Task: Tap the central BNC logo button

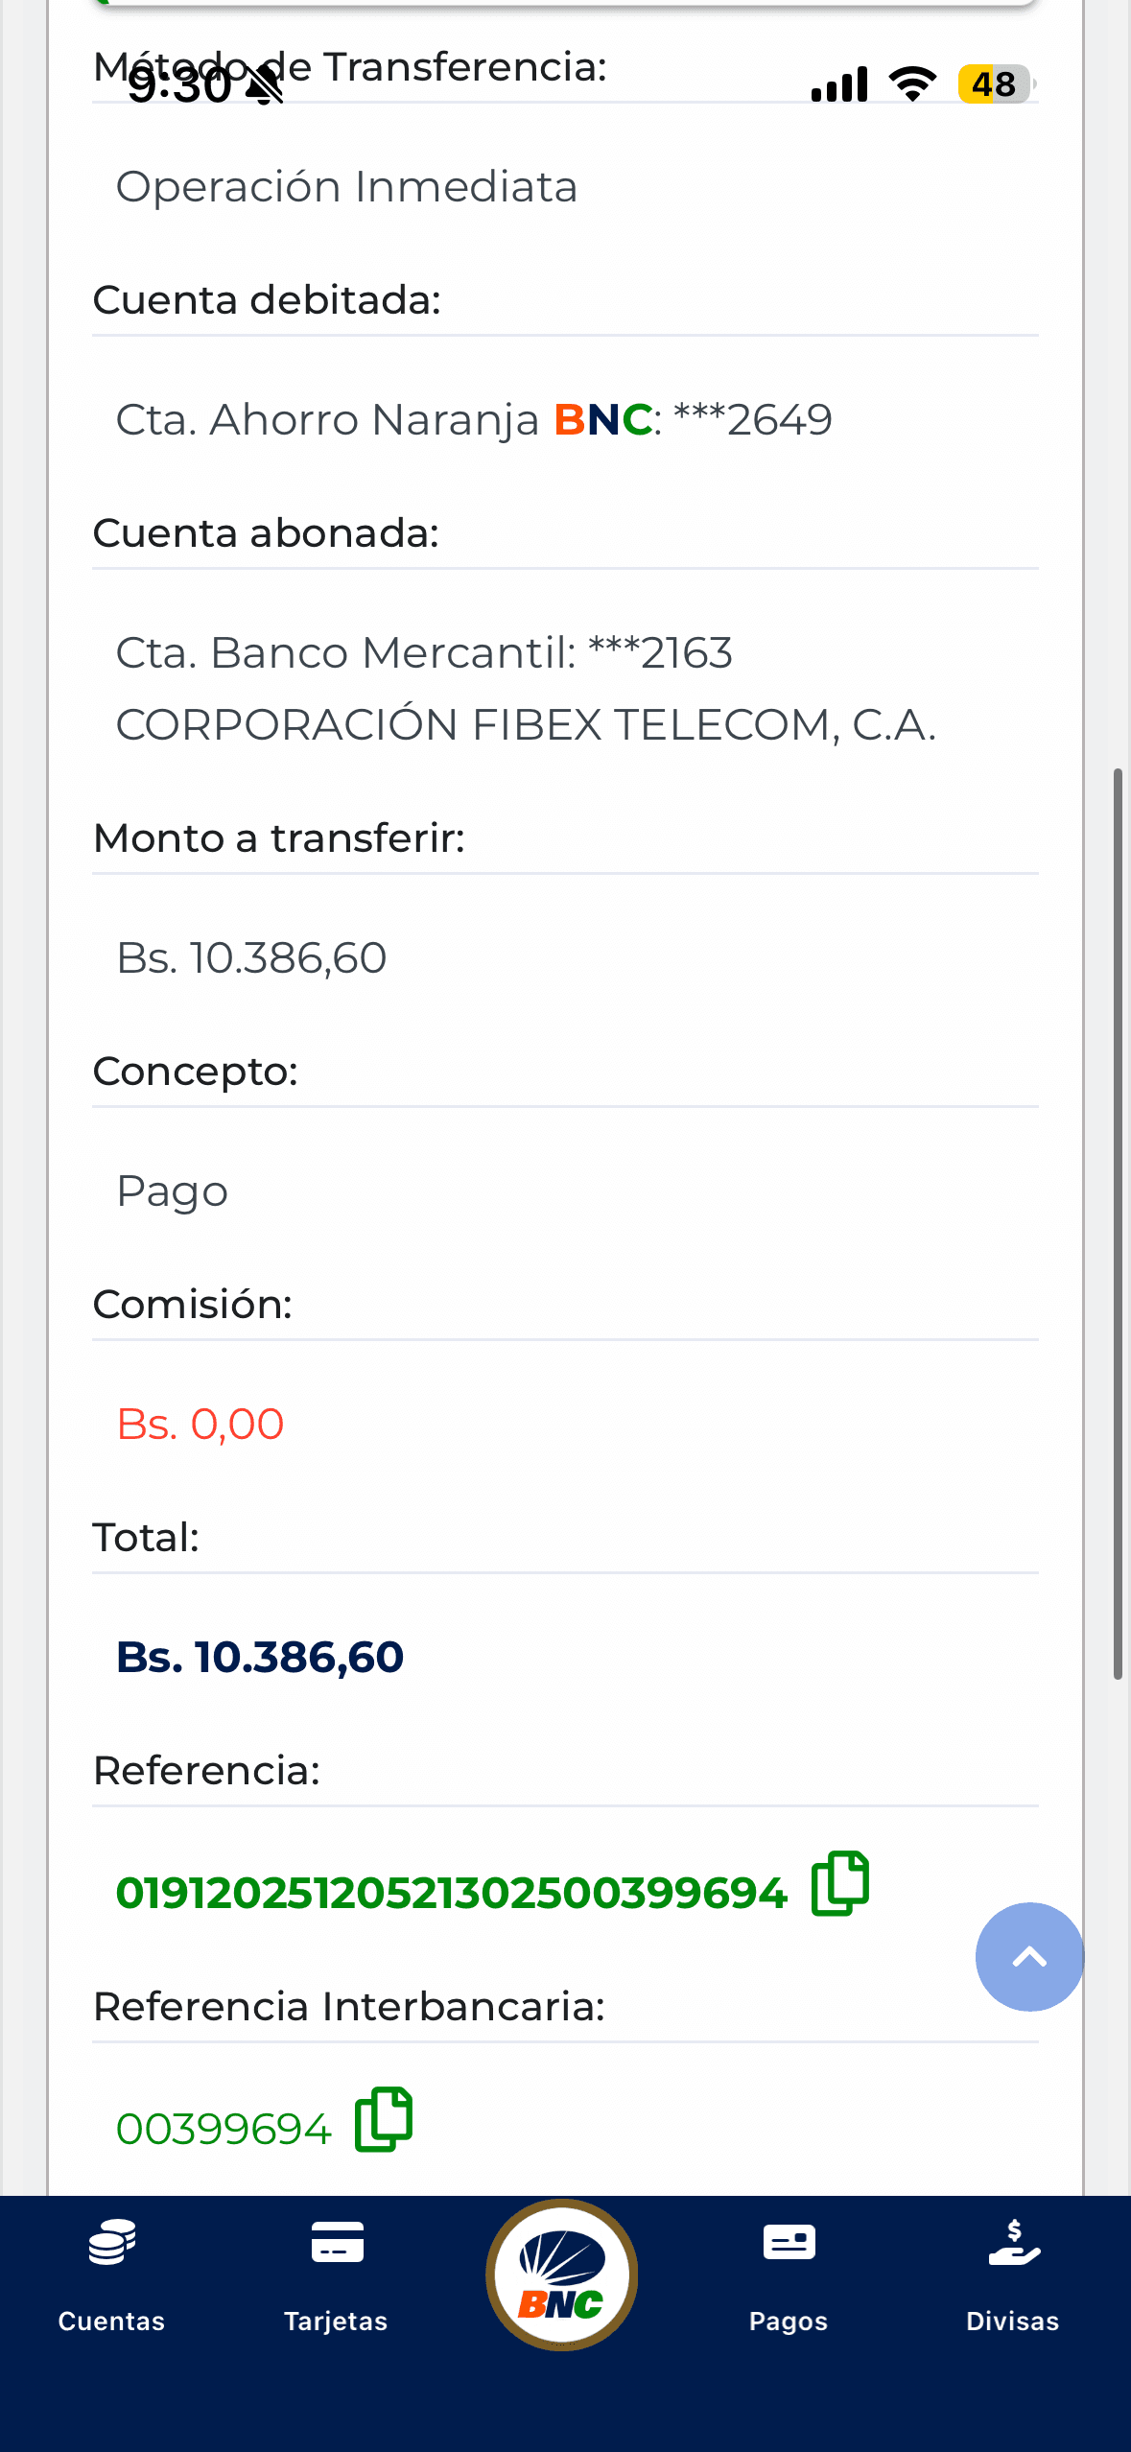Action: point(562,2275)
